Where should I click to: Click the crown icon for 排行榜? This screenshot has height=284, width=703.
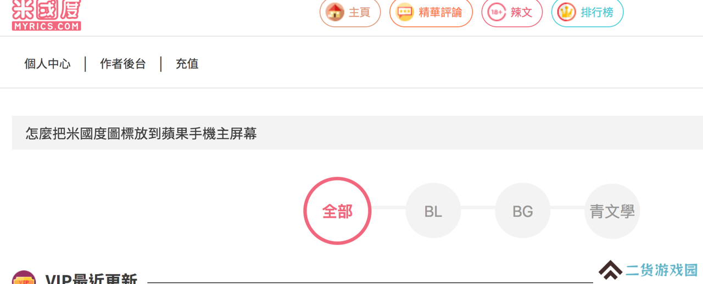click(566, 12)
